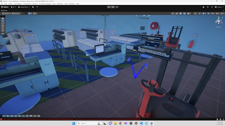Viewport: 225px width, 126px height.
Task: Open Google Chrome from the taskbar
Action: 120,123
